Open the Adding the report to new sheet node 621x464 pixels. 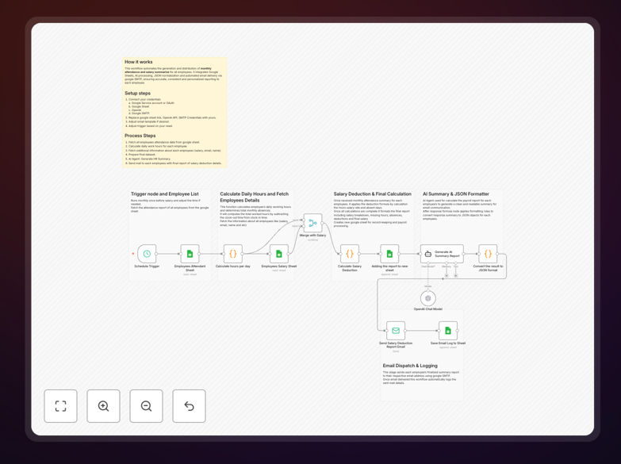click(x=389, y=254)
